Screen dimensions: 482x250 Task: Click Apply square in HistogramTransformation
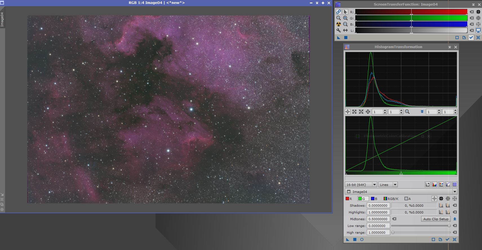coord(355,240)
